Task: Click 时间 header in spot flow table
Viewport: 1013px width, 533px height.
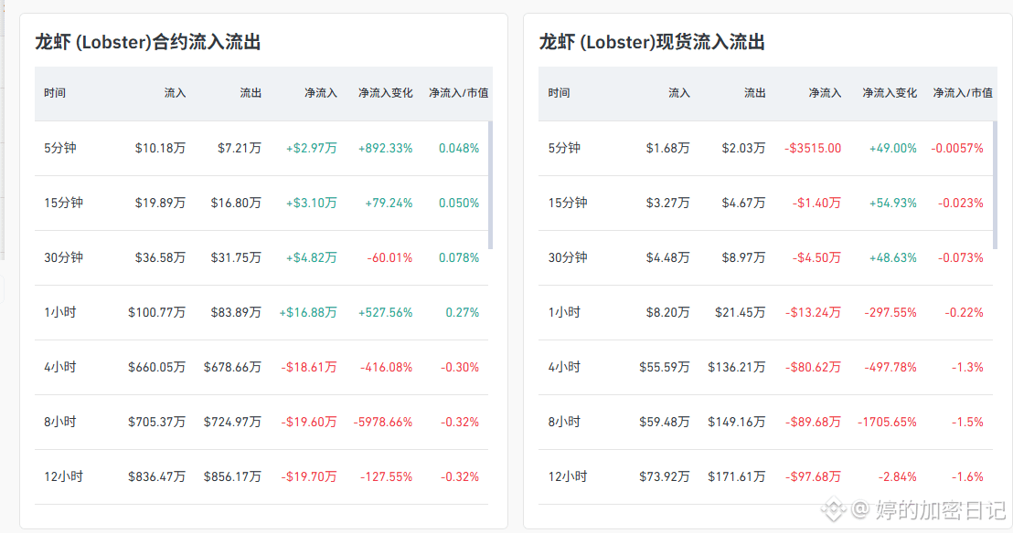Action: tap(559, 93)
